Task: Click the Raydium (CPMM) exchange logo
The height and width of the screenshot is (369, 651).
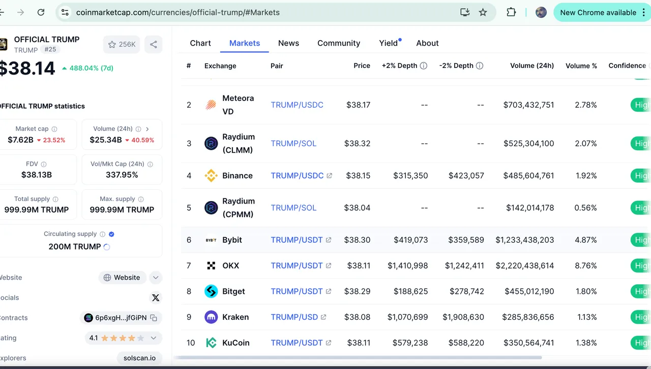Action: click(x=211, y=208)
